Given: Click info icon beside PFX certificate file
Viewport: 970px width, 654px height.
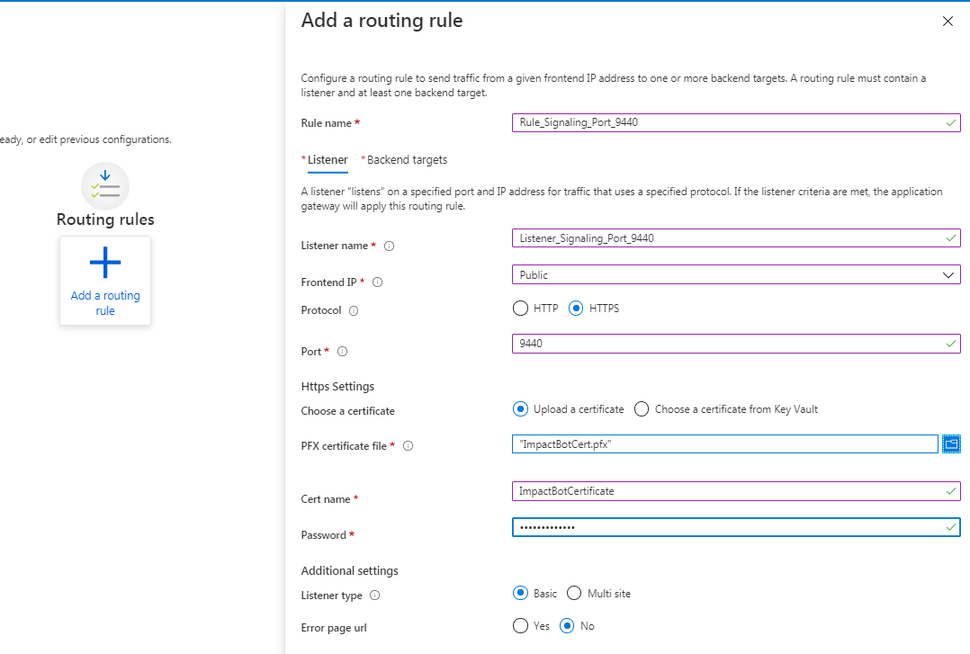Looking at the screenshot, I should pos(408,446).
